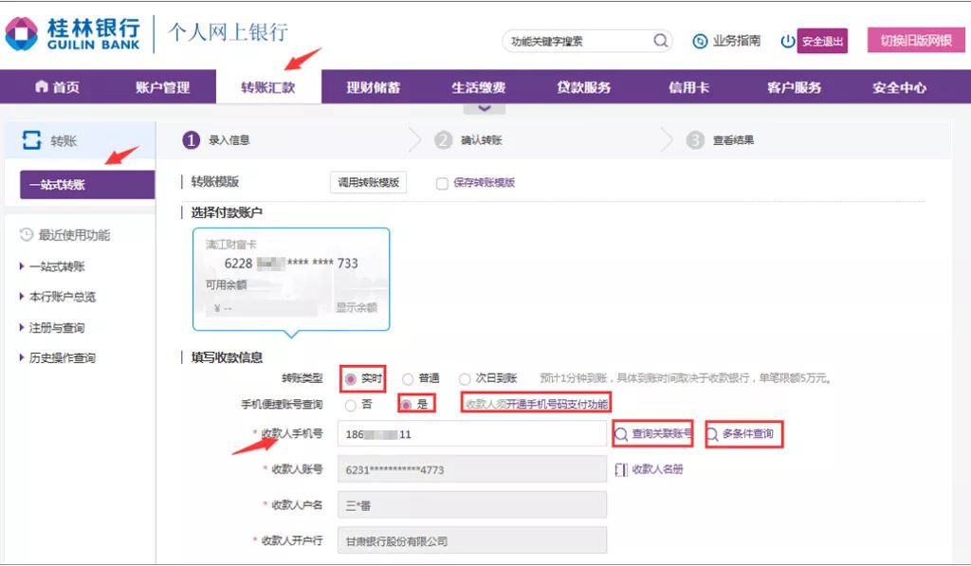
Task: Select the 普通 transfer type radio
Action: tap(408, 378)
